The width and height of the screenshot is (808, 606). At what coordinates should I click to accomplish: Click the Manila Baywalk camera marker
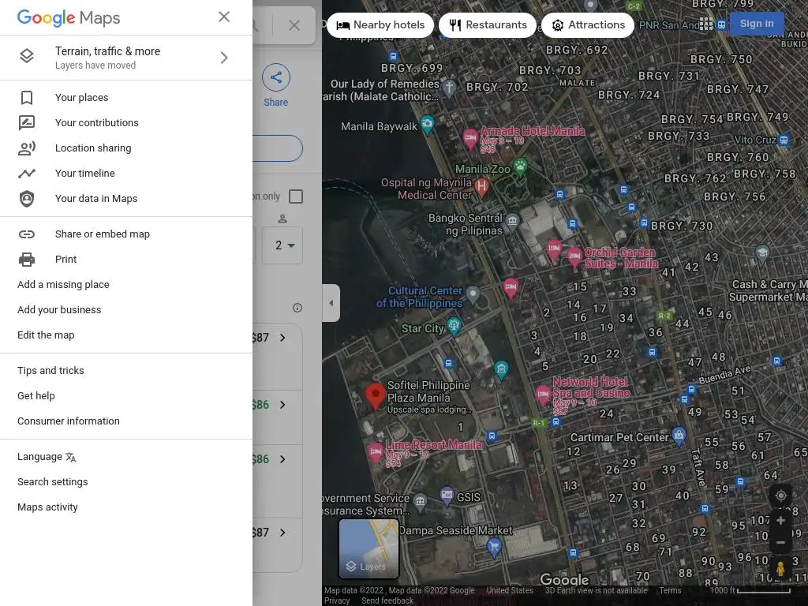coord(427,124)
